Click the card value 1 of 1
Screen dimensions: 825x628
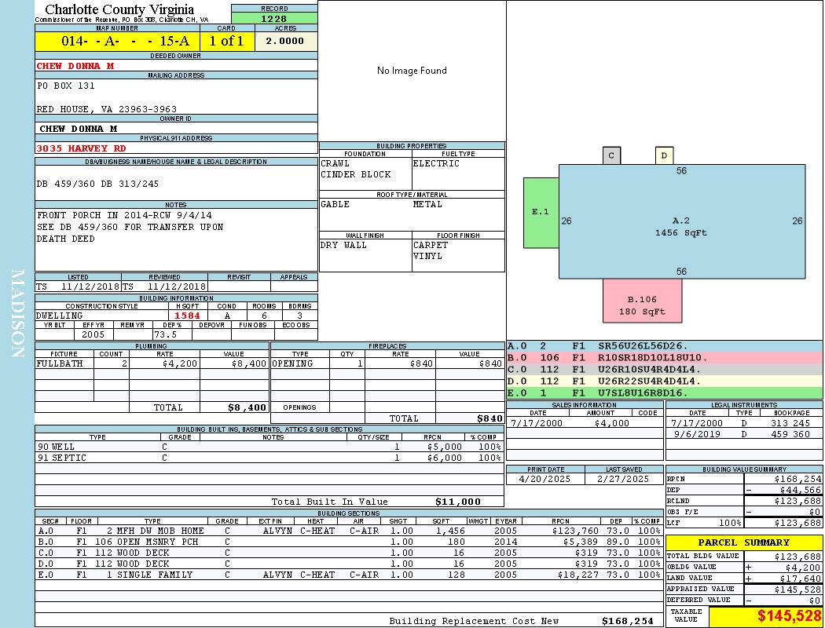click(226, 41)
